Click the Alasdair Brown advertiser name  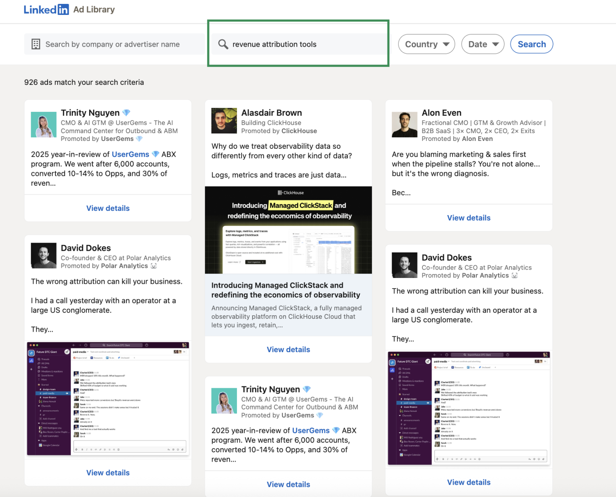pyautogui.click(x=271, y=113)
